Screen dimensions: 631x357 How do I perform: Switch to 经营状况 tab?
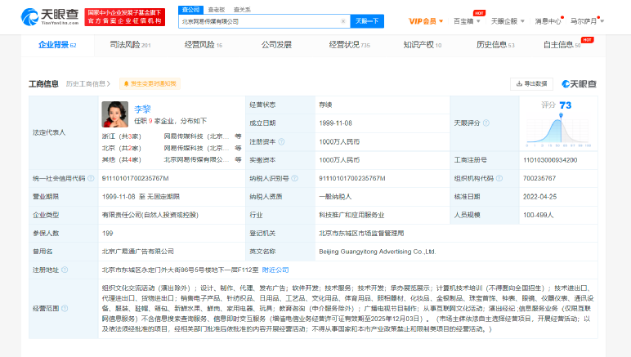(x=349, y=45)
